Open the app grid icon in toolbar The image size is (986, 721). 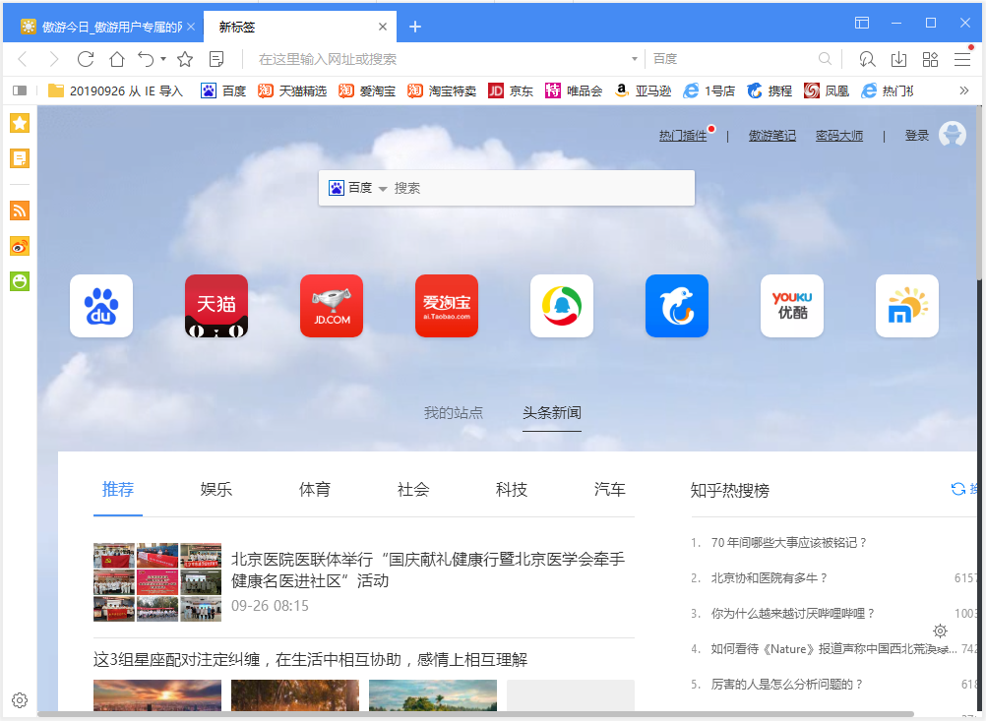click(930, 59)
